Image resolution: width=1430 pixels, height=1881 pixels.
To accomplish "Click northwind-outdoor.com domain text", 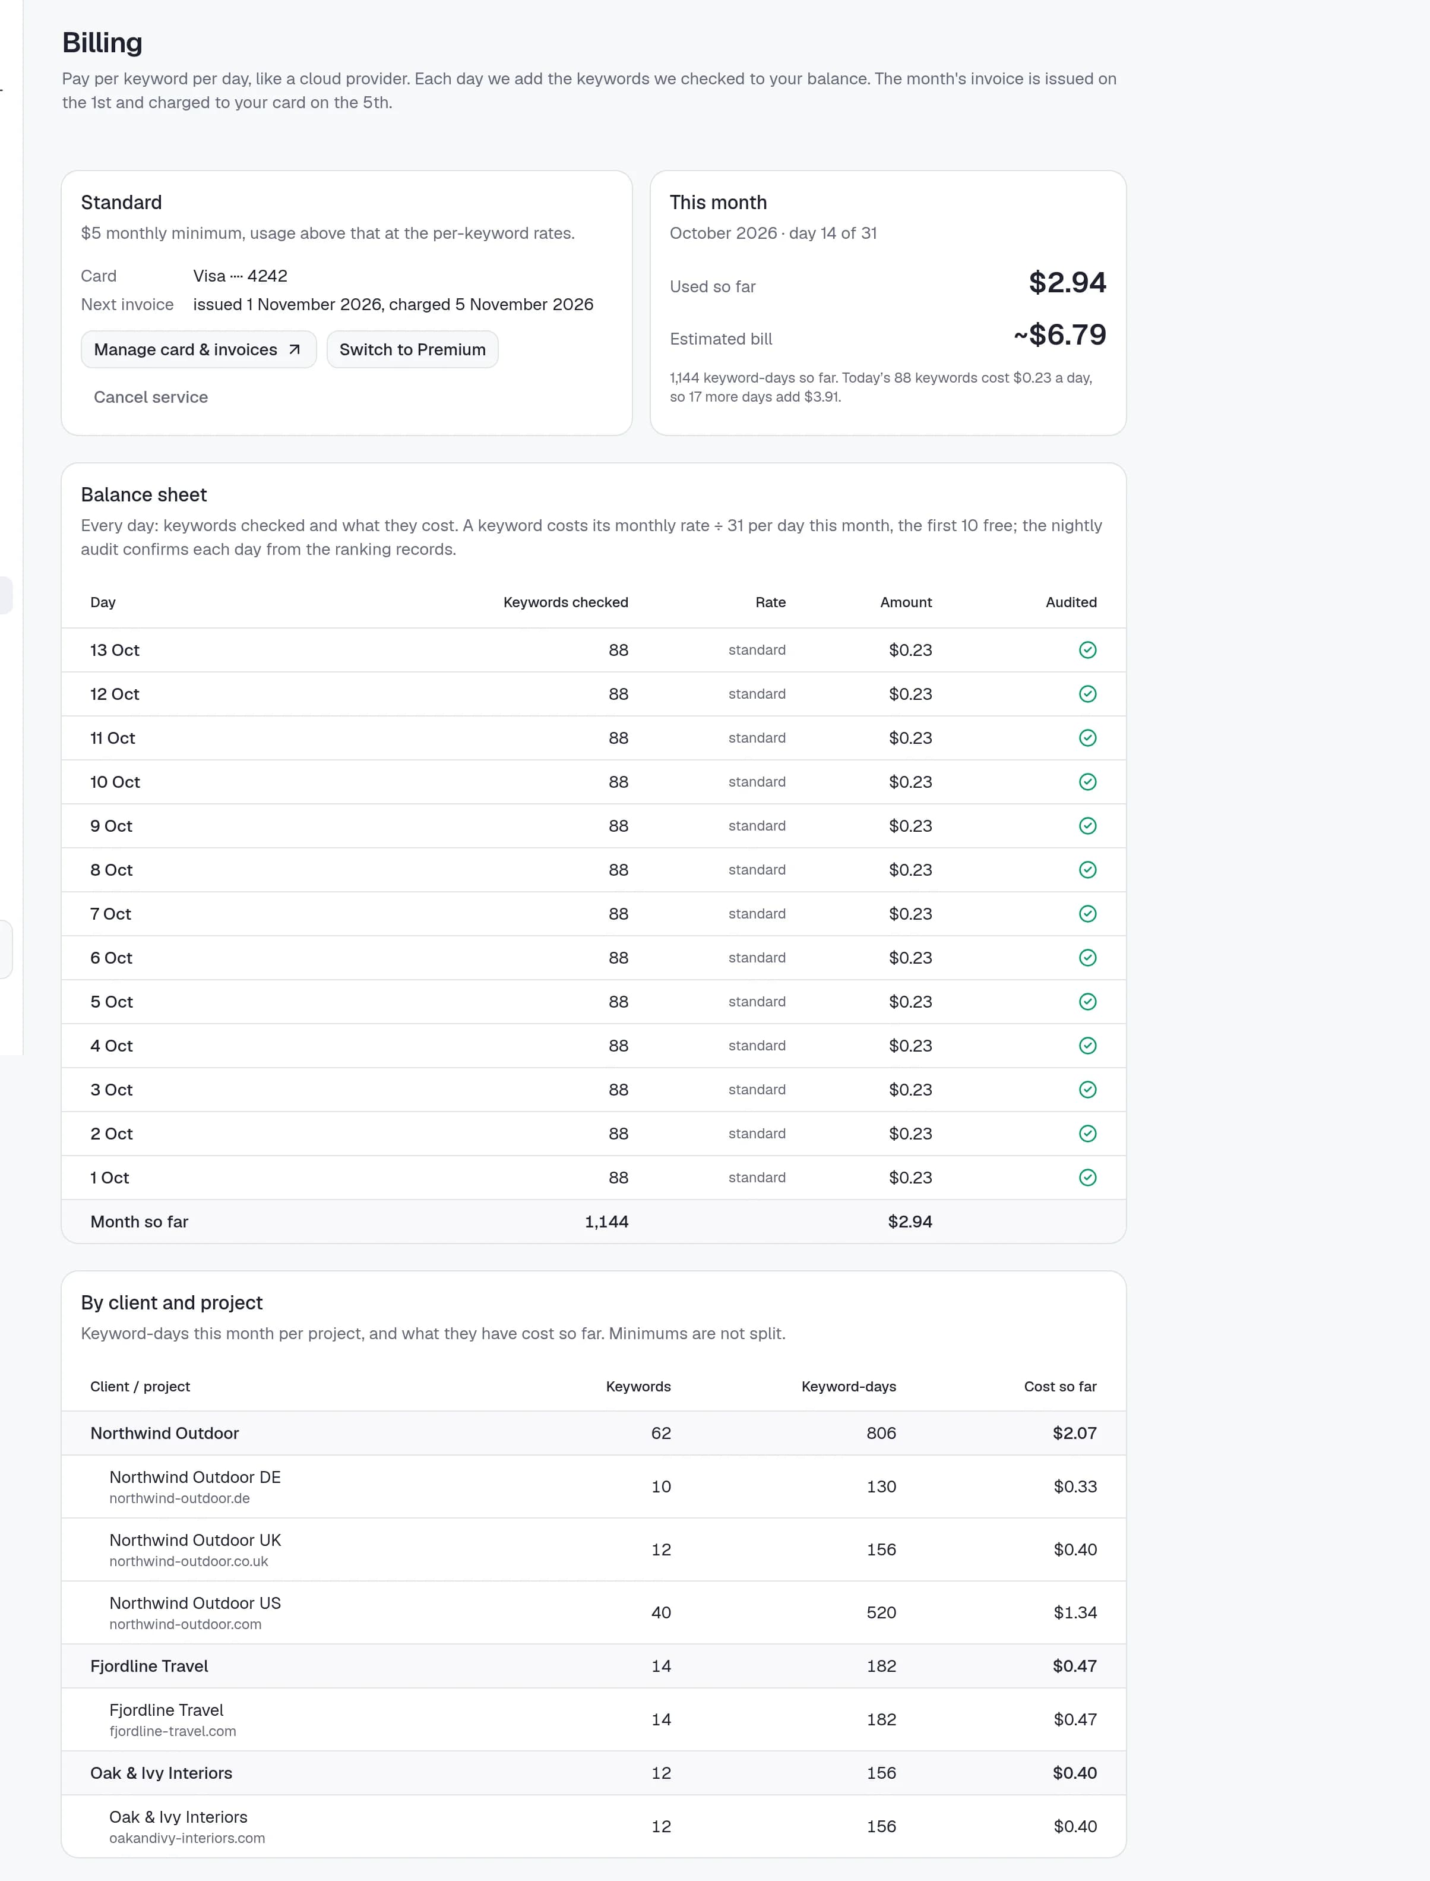I will pos(185,1624).
